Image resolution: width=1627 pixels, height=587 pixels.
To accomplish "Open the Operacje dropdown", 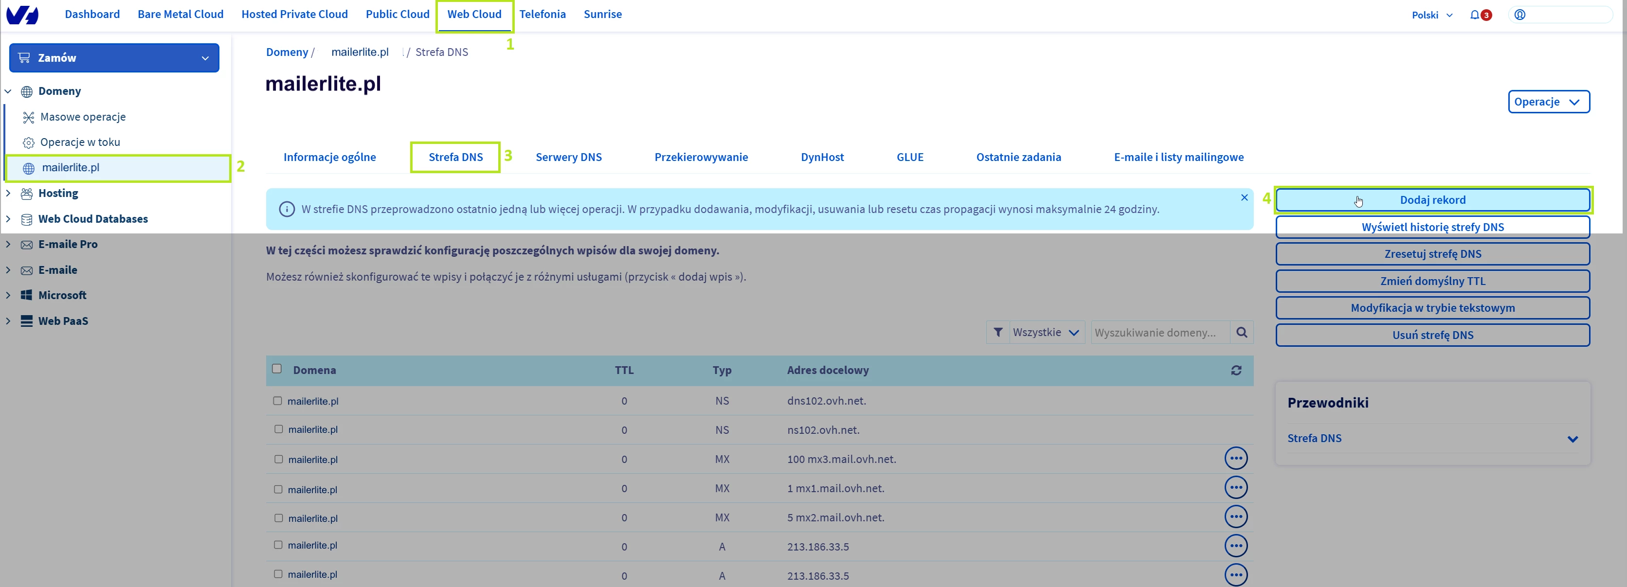I will pos(1548,102).
